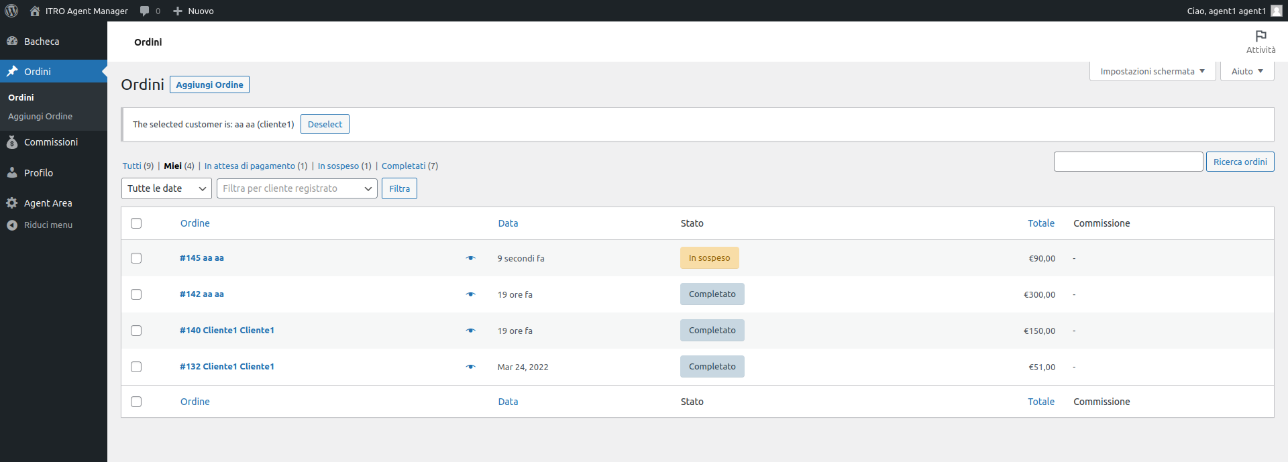Viewport: 1288px width, 462px height.
Task: Expand Impostazioni schermata panel
Action: (x=1152, y=71)
